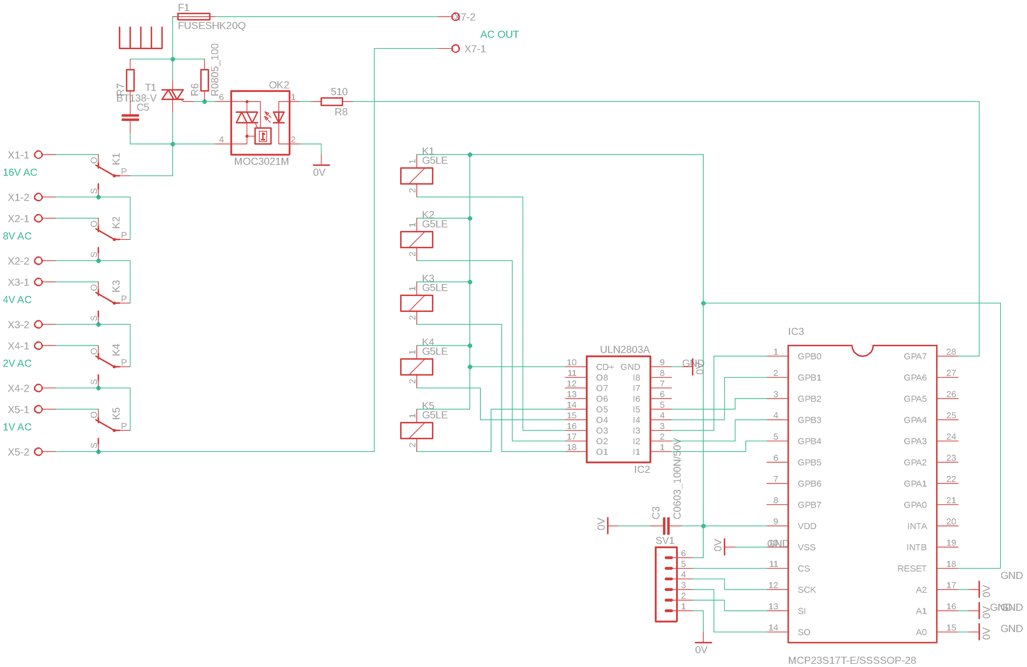Click the R8 510 ohm resistor
This screenshot has width=1027, height=667.
pyautogui.click(x=332, y=102)
